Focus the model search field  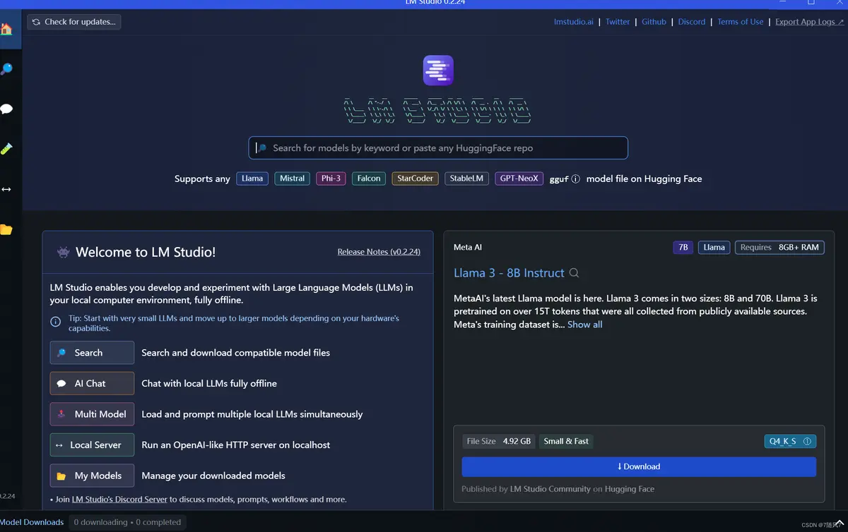(438, 148)
